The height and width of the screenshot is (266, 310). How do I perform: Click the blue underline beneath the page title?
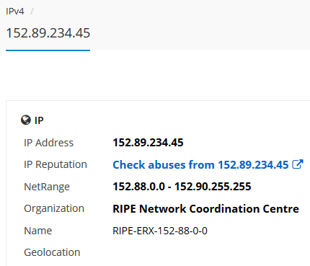(48, 50)
